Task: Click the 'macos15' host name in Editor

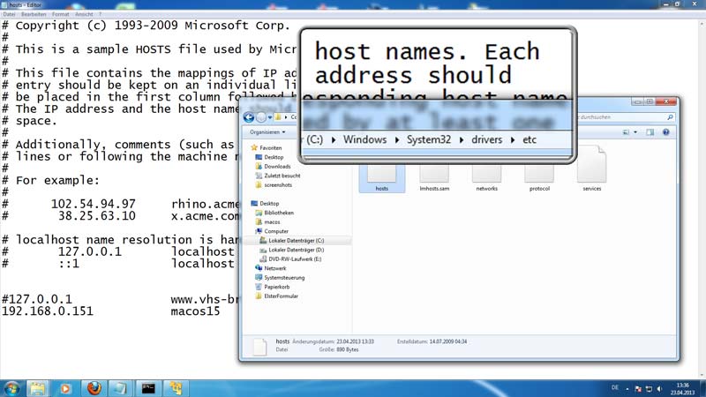Action: 195,311
